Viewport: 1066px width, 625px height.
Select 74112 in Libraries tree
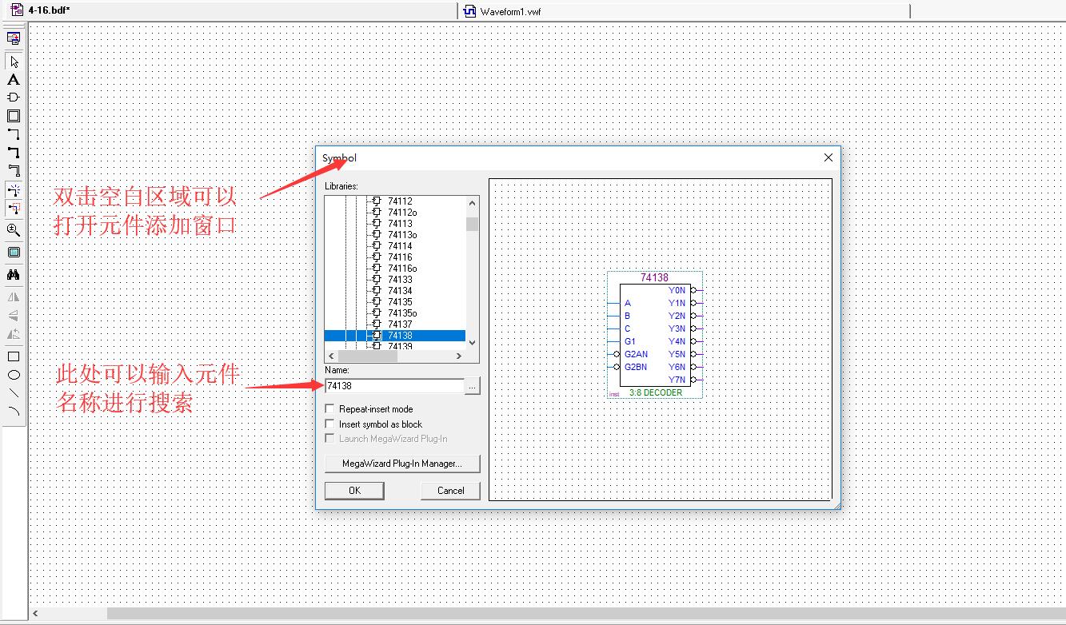400,201
